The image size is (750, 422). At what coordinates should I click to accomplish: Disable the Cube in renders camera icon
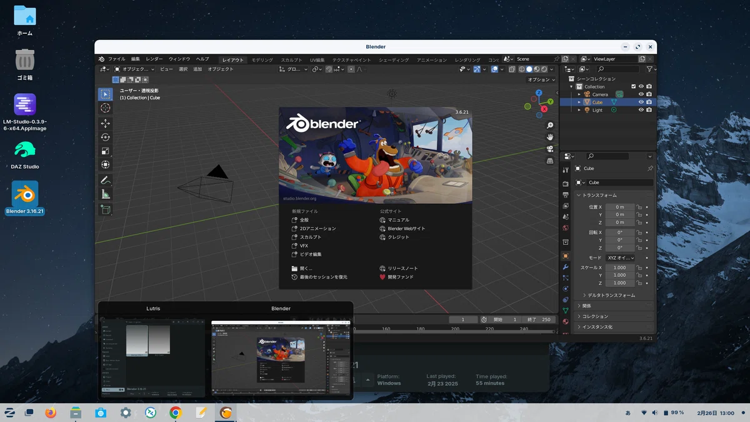pyautogui.click(x=649, y=102)
